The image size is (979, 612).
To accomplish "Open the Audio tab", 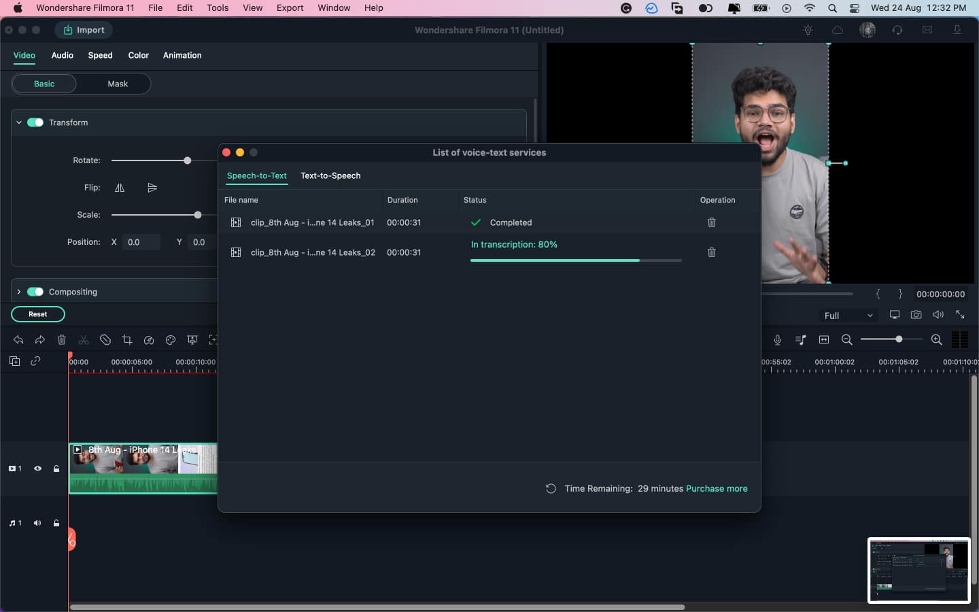I will (63, 55).
